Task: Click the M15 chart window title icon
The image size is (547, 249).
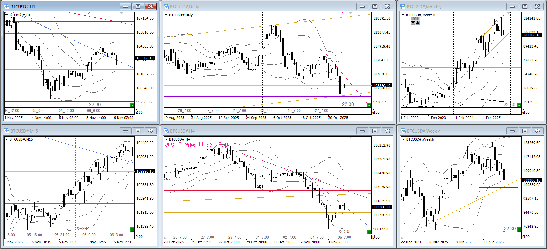Action: coord(7,131)
